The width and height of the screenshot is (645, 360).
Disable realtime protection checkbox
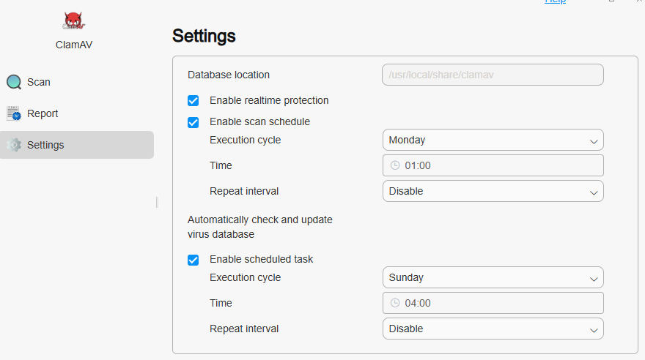193,101
